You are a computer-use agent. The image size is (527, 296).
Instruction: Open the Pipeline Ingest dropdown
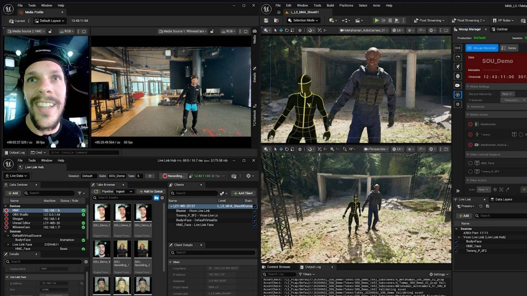pyautogui.click(x=125, y=191)
